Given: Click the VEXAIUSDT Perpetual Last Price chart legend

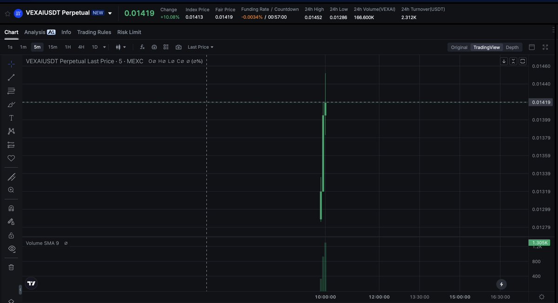Looking at the screenshot, I should [x=84, y=61].
